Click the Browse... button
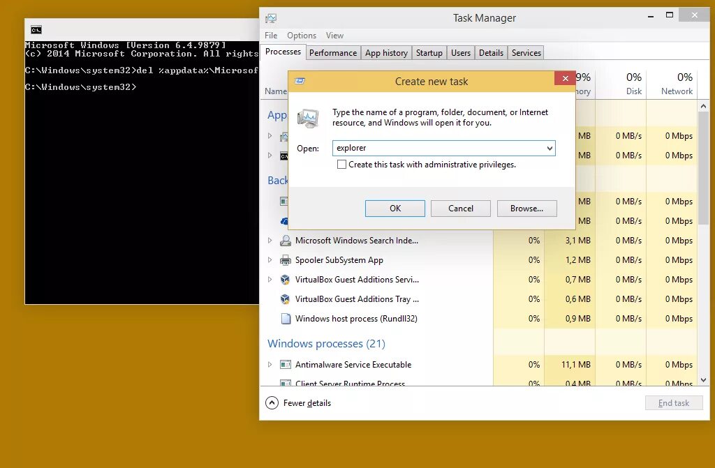The height and width of the screenshot is (468, 715). pyautogui.click(x=526, y=209)
